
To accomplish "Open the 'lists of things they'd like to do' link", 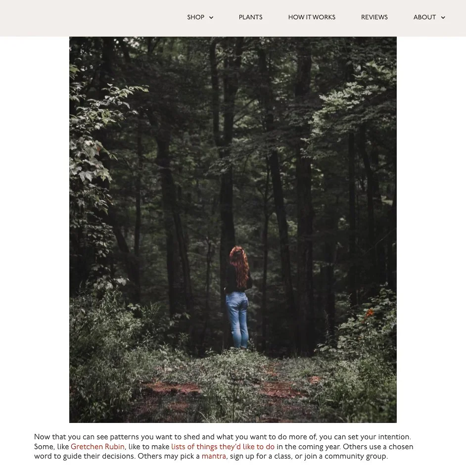I will tap(223, 447).
